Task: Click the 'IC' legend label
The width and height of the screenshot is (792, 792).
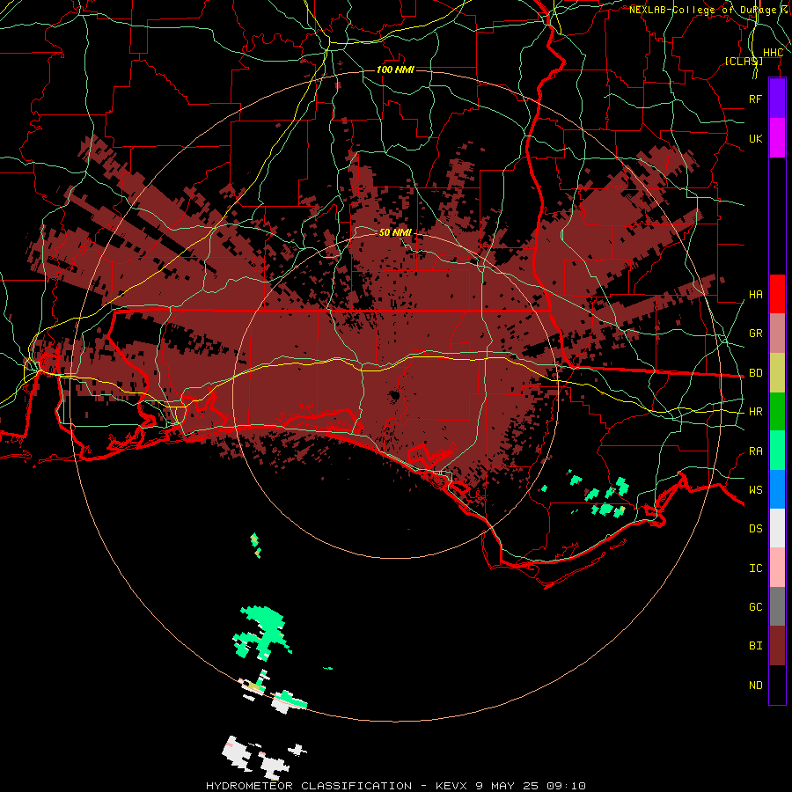Action: pos(756,568)
